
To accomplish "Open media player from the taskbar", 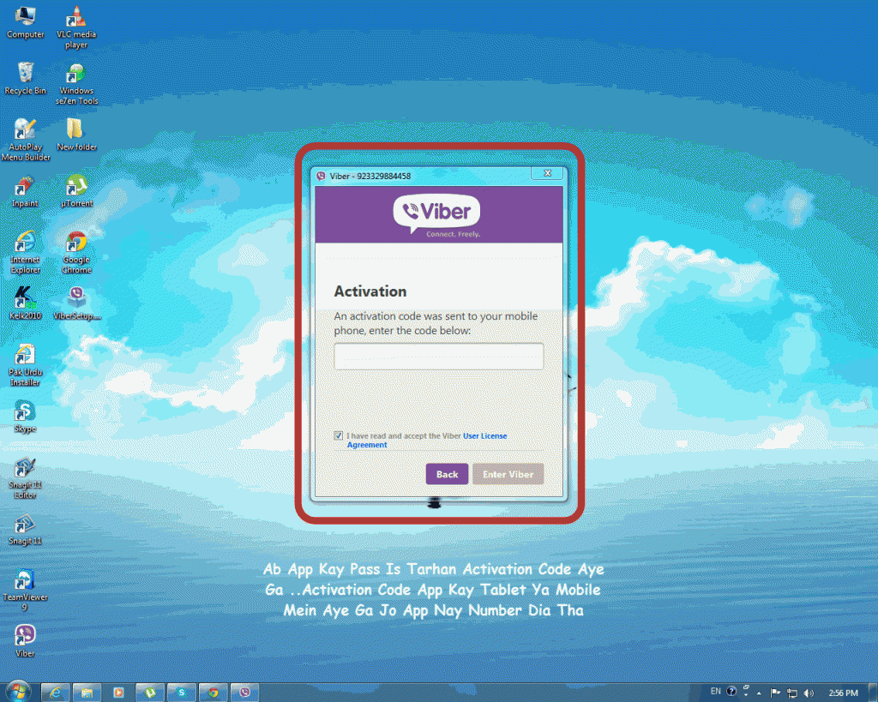I will click(x=118, y=693).
